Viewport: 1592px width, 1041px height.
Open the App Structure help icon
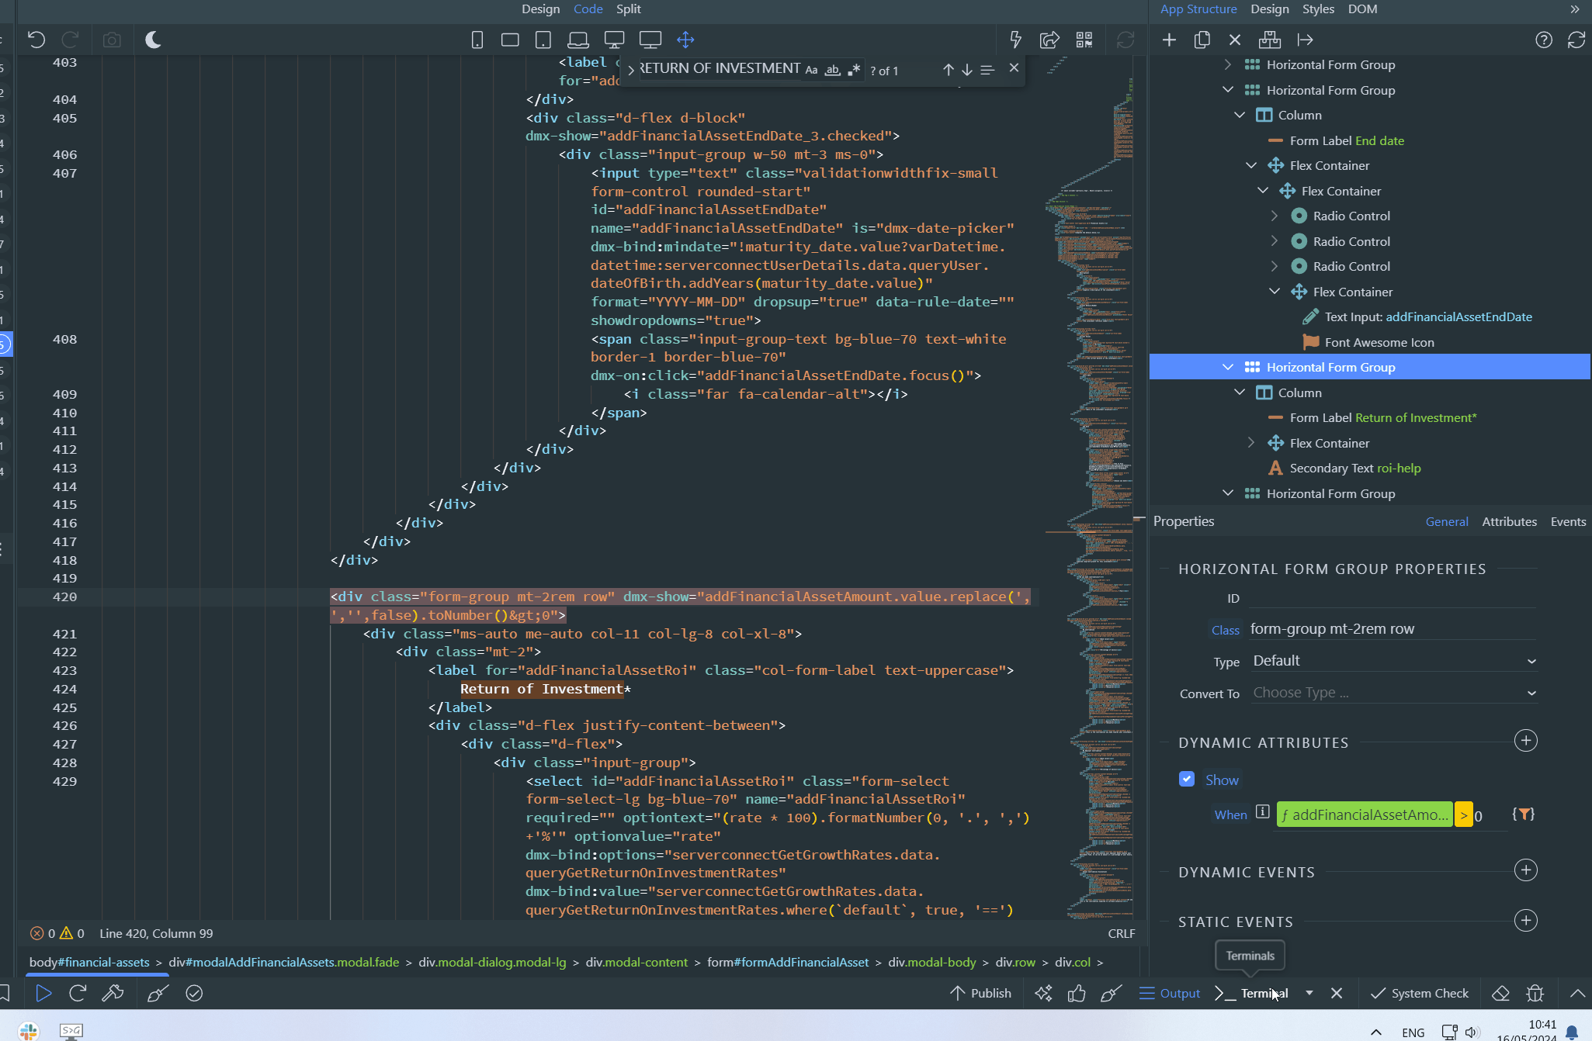(x=1544, y=40)
